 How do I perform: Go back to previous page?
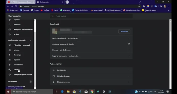coord(8,6)
